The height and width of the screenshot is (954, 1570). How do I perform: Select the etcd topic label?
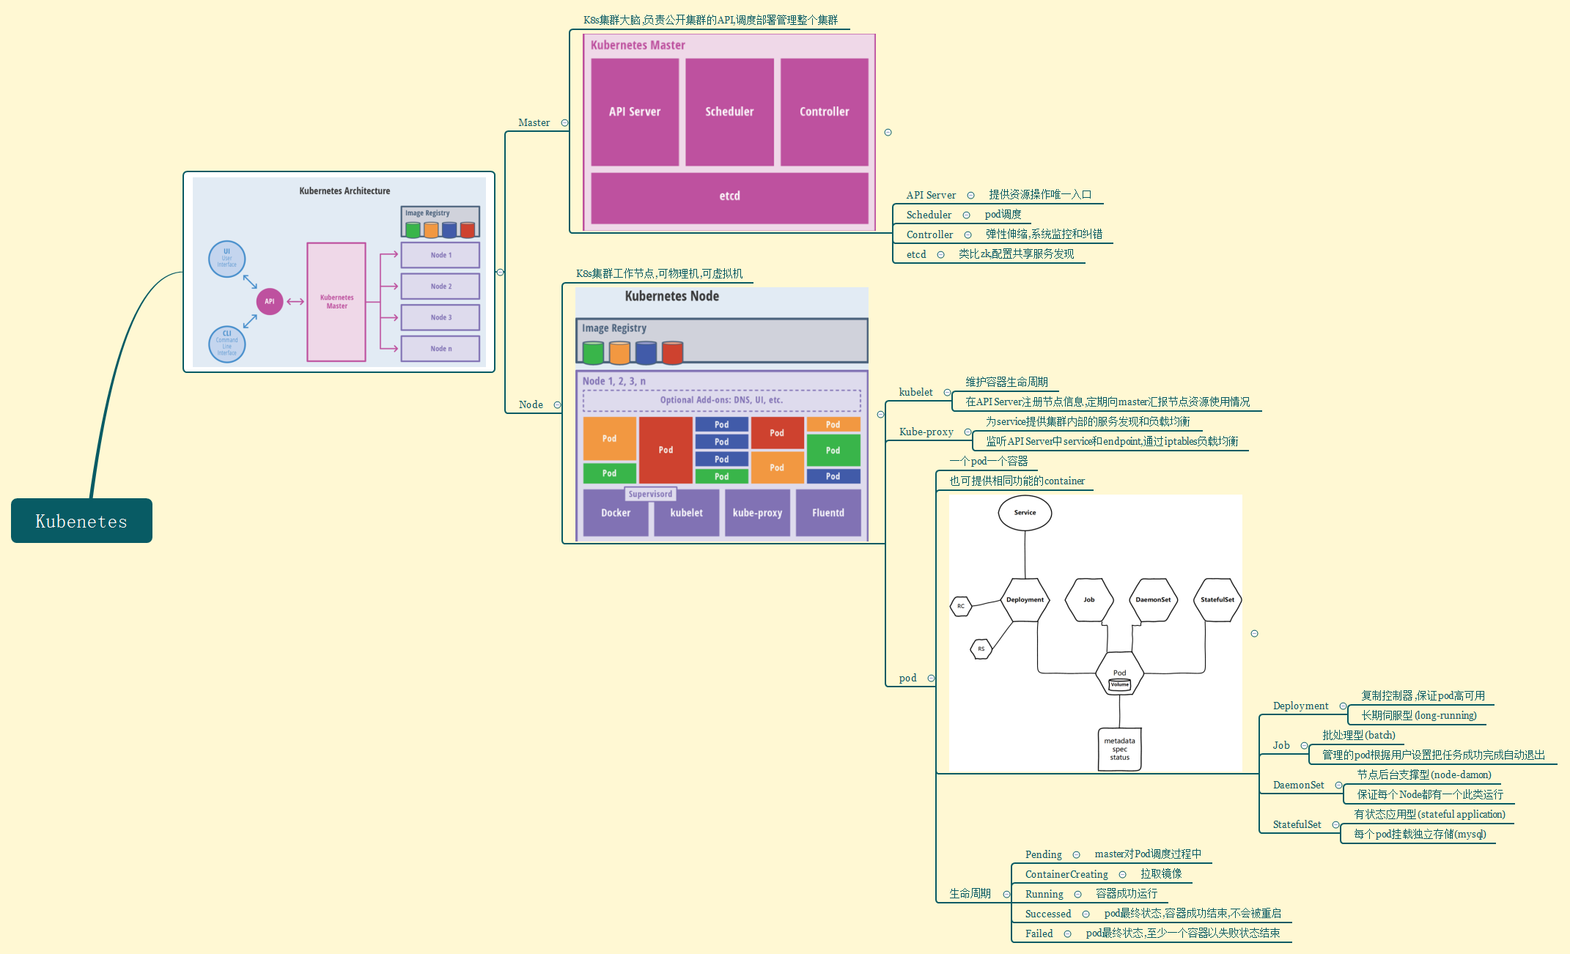[x=915, y=255]
